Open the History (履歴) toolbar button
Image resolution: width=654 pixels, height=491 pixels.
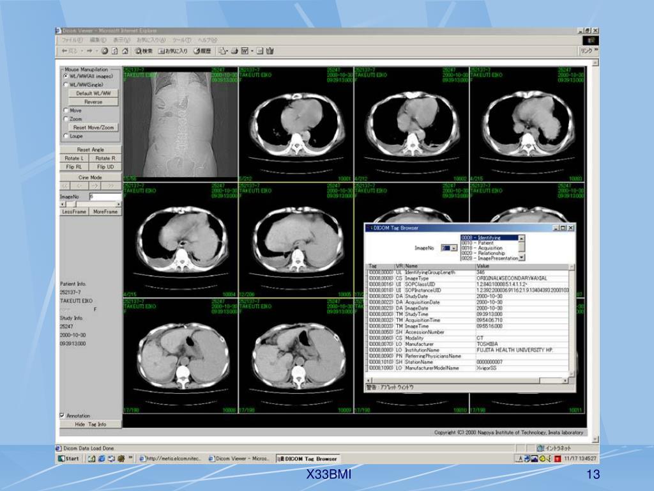[202, 51]
